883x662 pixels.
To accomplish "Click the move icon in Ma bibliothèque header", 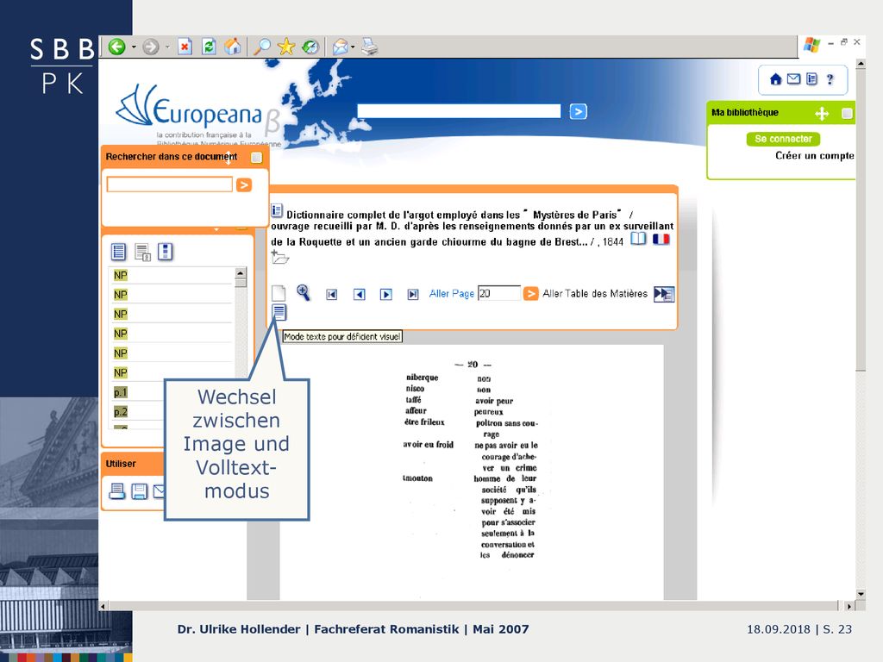I will pos(822,114).
